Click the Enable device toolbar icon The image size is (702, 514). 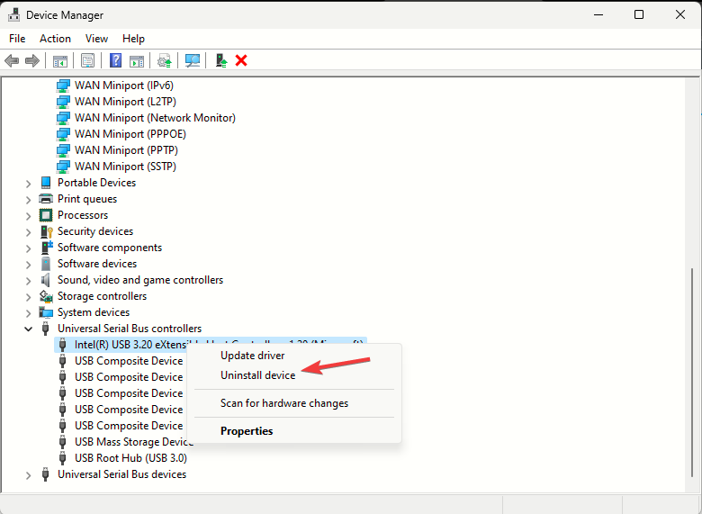(221, 60)
